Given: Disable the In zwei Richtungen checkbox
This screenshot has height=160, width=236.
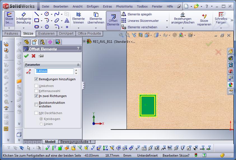Looking at the screenshot, I should click(36, 96).
